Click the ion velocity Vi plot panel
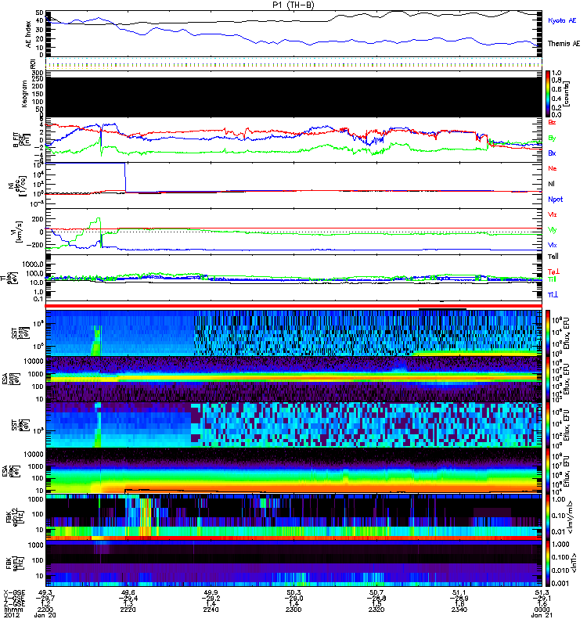The height and width of the screenshot is (626, 587). pos(293,232)
